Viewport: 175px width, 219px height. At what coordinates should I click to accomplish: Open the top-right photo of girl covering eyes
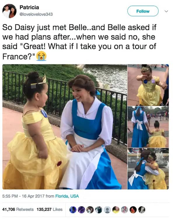click(x=148, y=85)
